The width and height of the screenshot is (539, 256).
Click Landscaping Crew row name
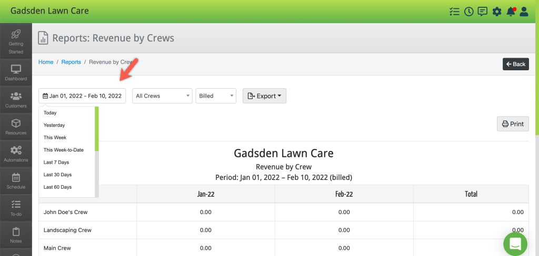[x=67, y=230]
